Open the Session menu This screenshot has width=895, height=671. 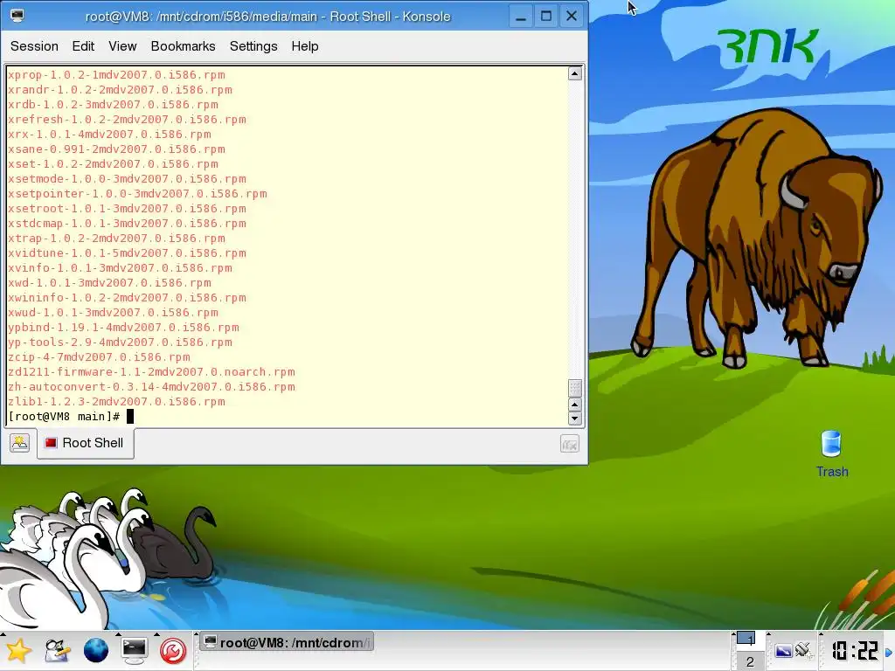34,46
